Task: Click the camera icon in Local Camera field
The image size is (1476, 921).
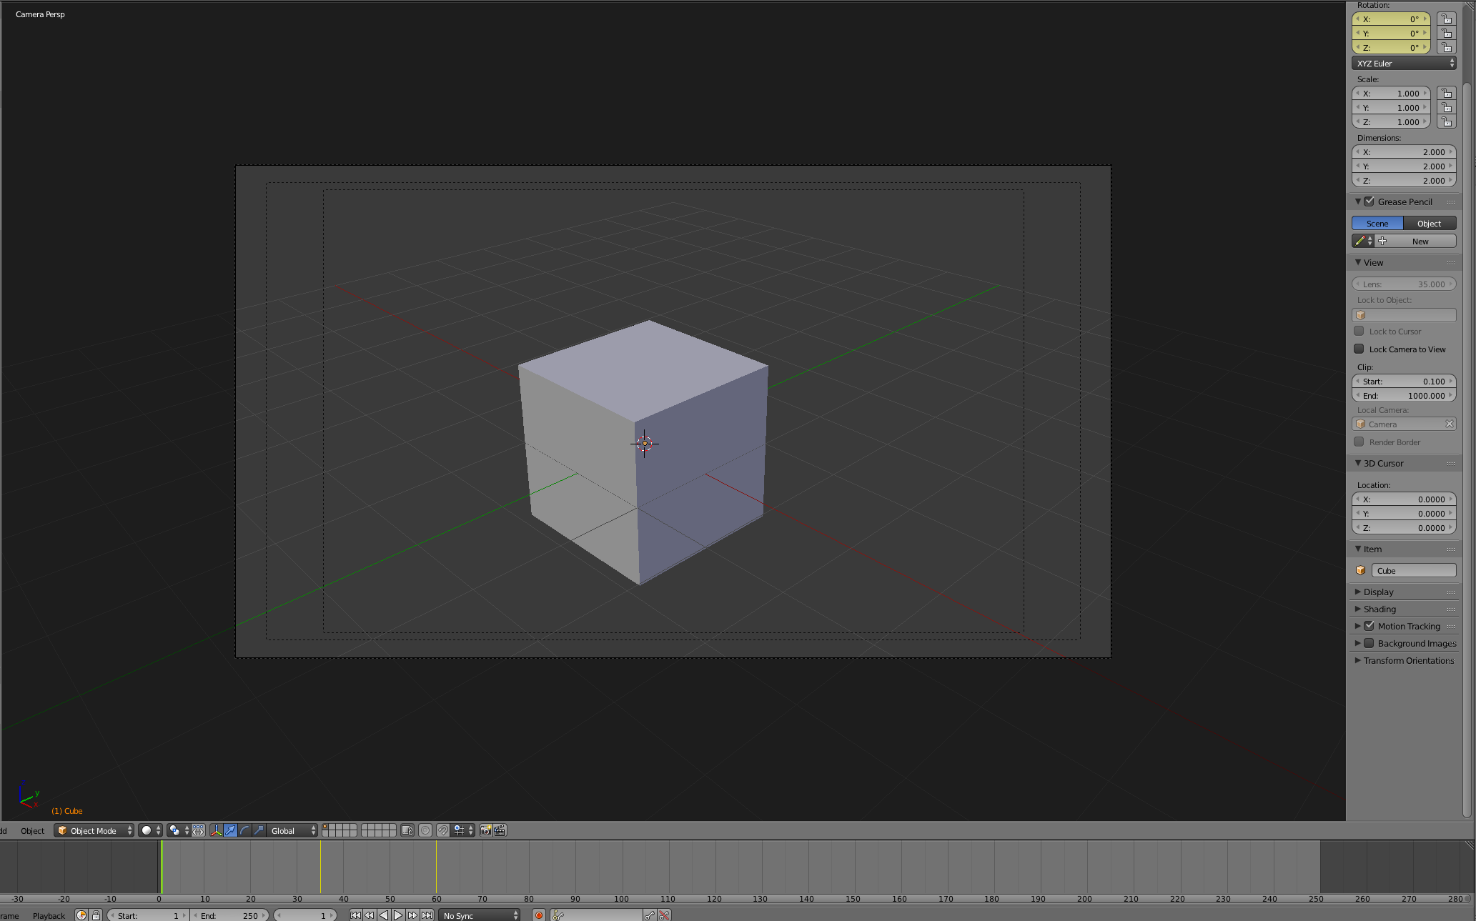Action: click(1360, 424)
